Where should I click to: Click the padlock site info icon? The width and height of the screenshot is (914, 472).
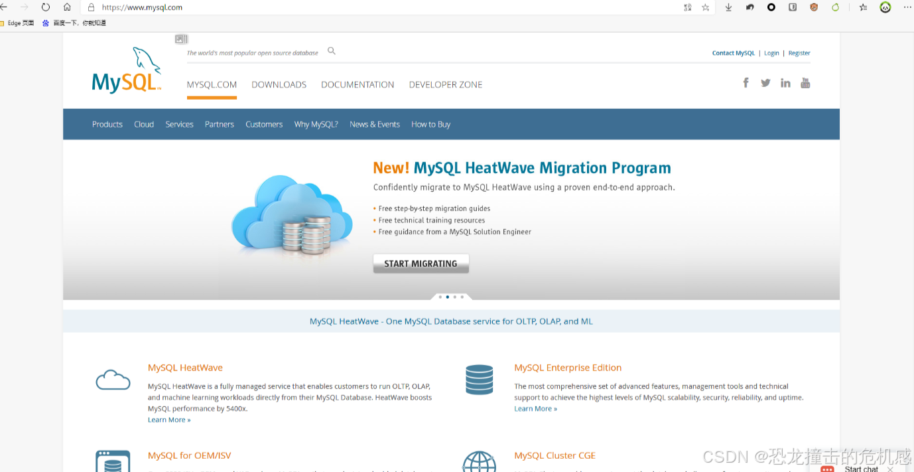[92, 7]
